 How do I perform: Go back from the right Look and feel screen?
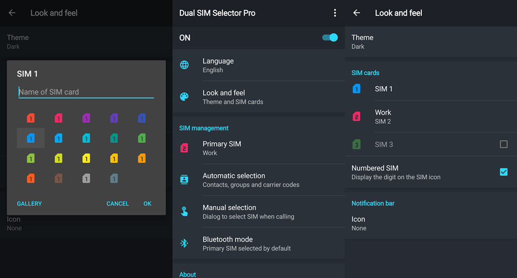357,13
